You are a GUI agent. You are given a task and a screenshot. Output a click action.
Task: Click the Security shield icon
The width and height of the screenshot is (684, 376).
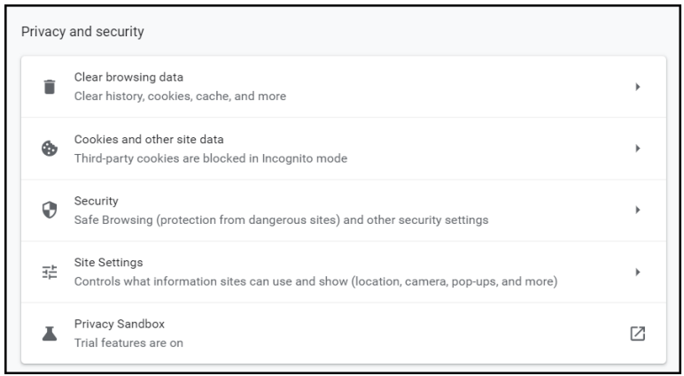(x=50, y=210)
